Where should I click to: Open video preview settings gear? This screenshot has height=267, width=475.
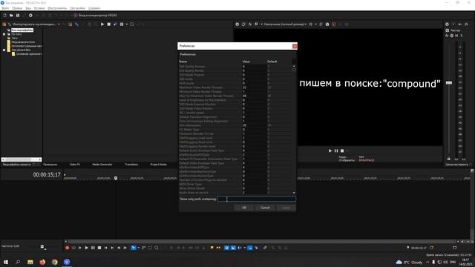pyautogui.click(x=237, y=24)
